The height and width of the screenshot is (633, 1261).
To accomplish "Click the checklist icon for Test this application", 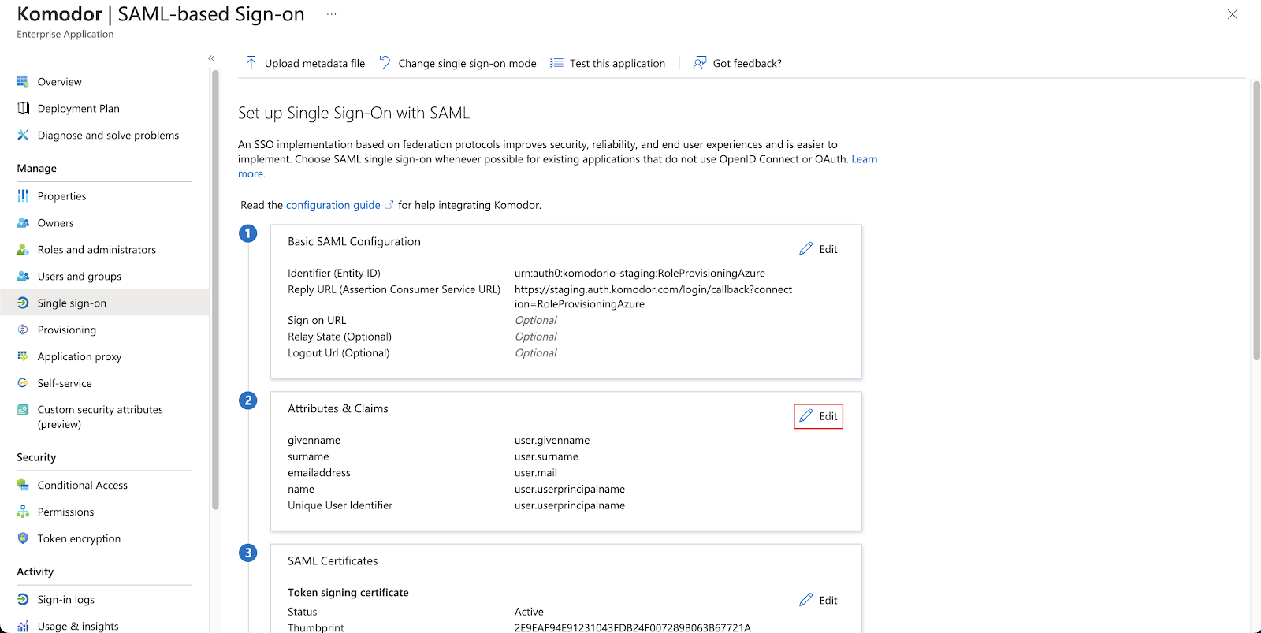I will click(556, 63).
